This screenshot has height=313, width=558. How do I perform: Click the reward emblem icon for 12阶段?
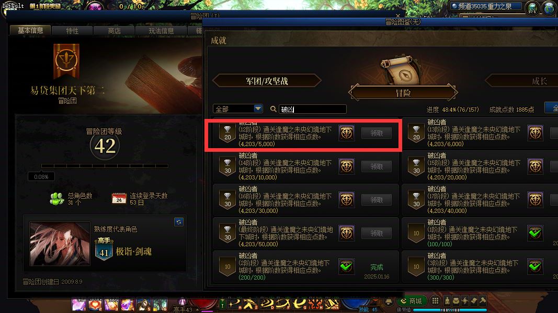coord(347,133)
